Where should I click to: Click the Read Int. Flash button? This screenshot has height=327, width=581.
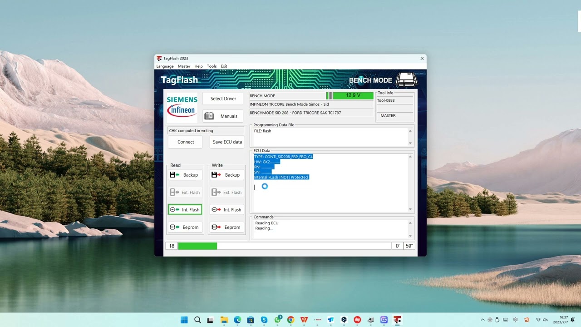(x=184, y=210)
